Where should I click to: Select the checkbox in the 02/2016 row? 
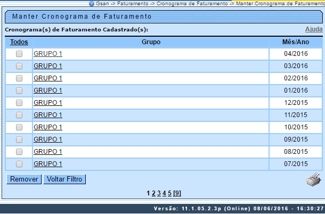(19, 78)
